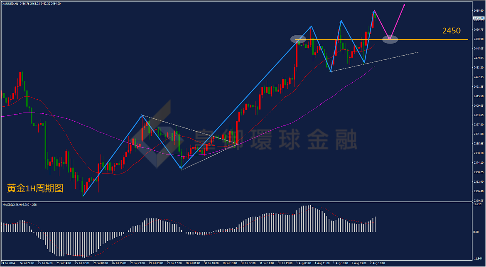486x267 pixels.
Task: Select the dashed white trendline under recent lows
Action: pos(374,61)
